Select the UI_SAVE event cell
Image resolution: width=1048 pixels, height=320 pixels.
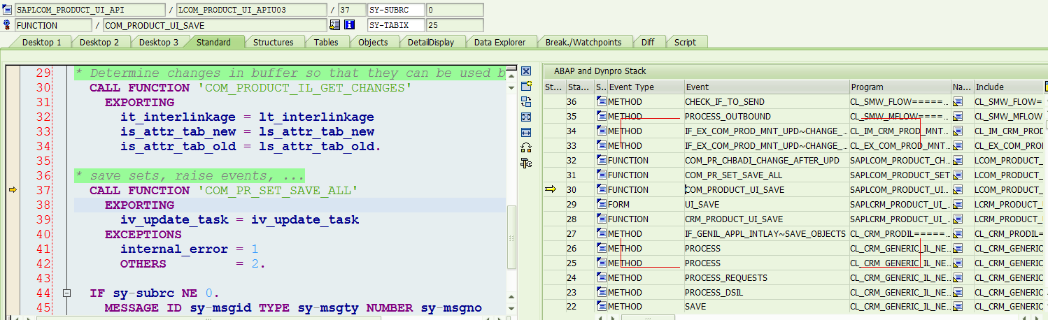(767, 205)
